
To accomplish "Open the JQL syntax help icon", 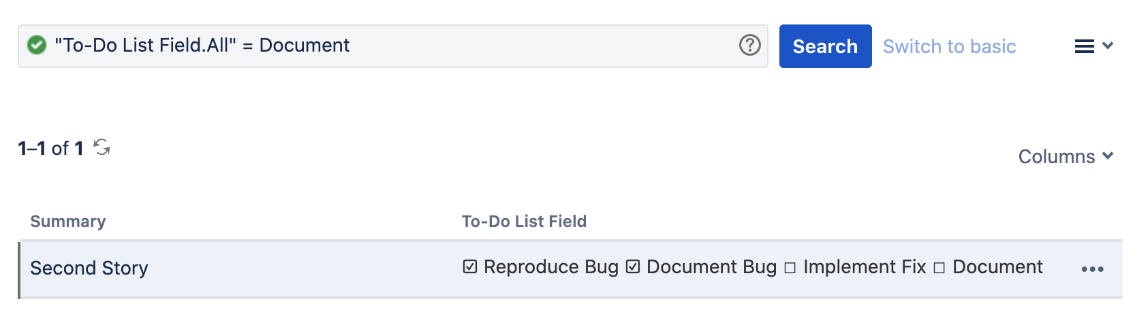I will [749, 46].
